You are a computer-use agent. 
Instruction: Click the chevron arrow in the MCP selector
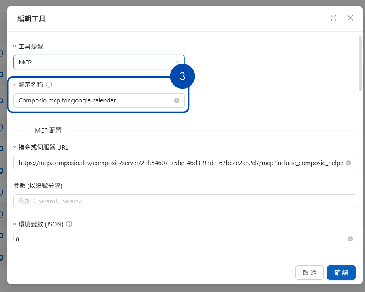177,62
